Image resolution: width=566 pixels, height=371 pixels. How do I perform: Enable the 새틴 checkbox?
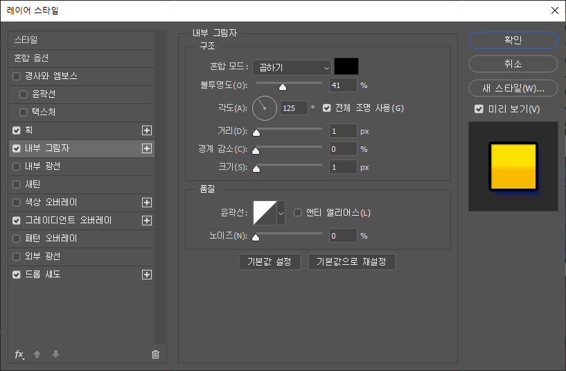pos(16,184)
